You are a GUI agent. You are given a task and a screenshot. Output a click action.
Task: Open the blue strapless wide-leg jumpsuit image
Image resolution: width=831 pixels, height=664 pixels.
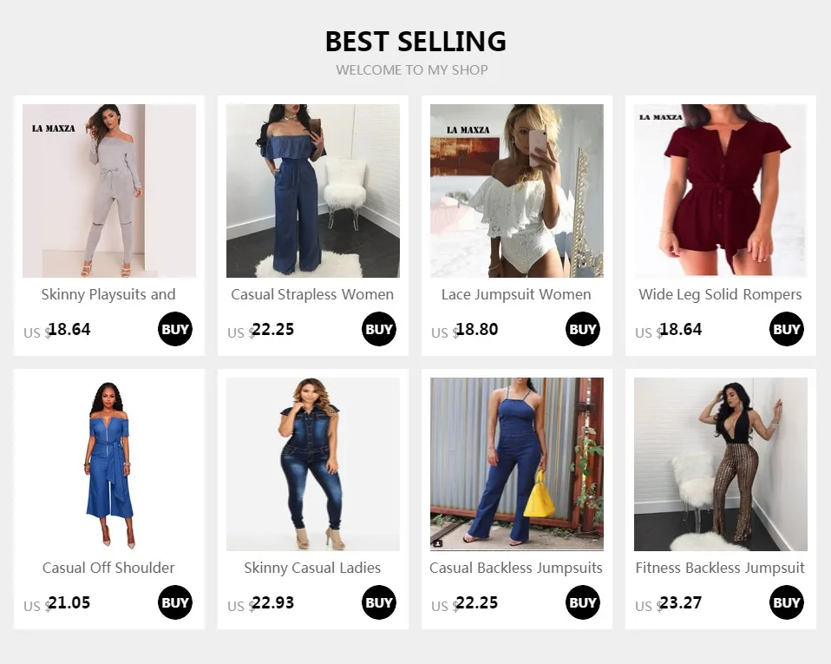tap(312, 191)
